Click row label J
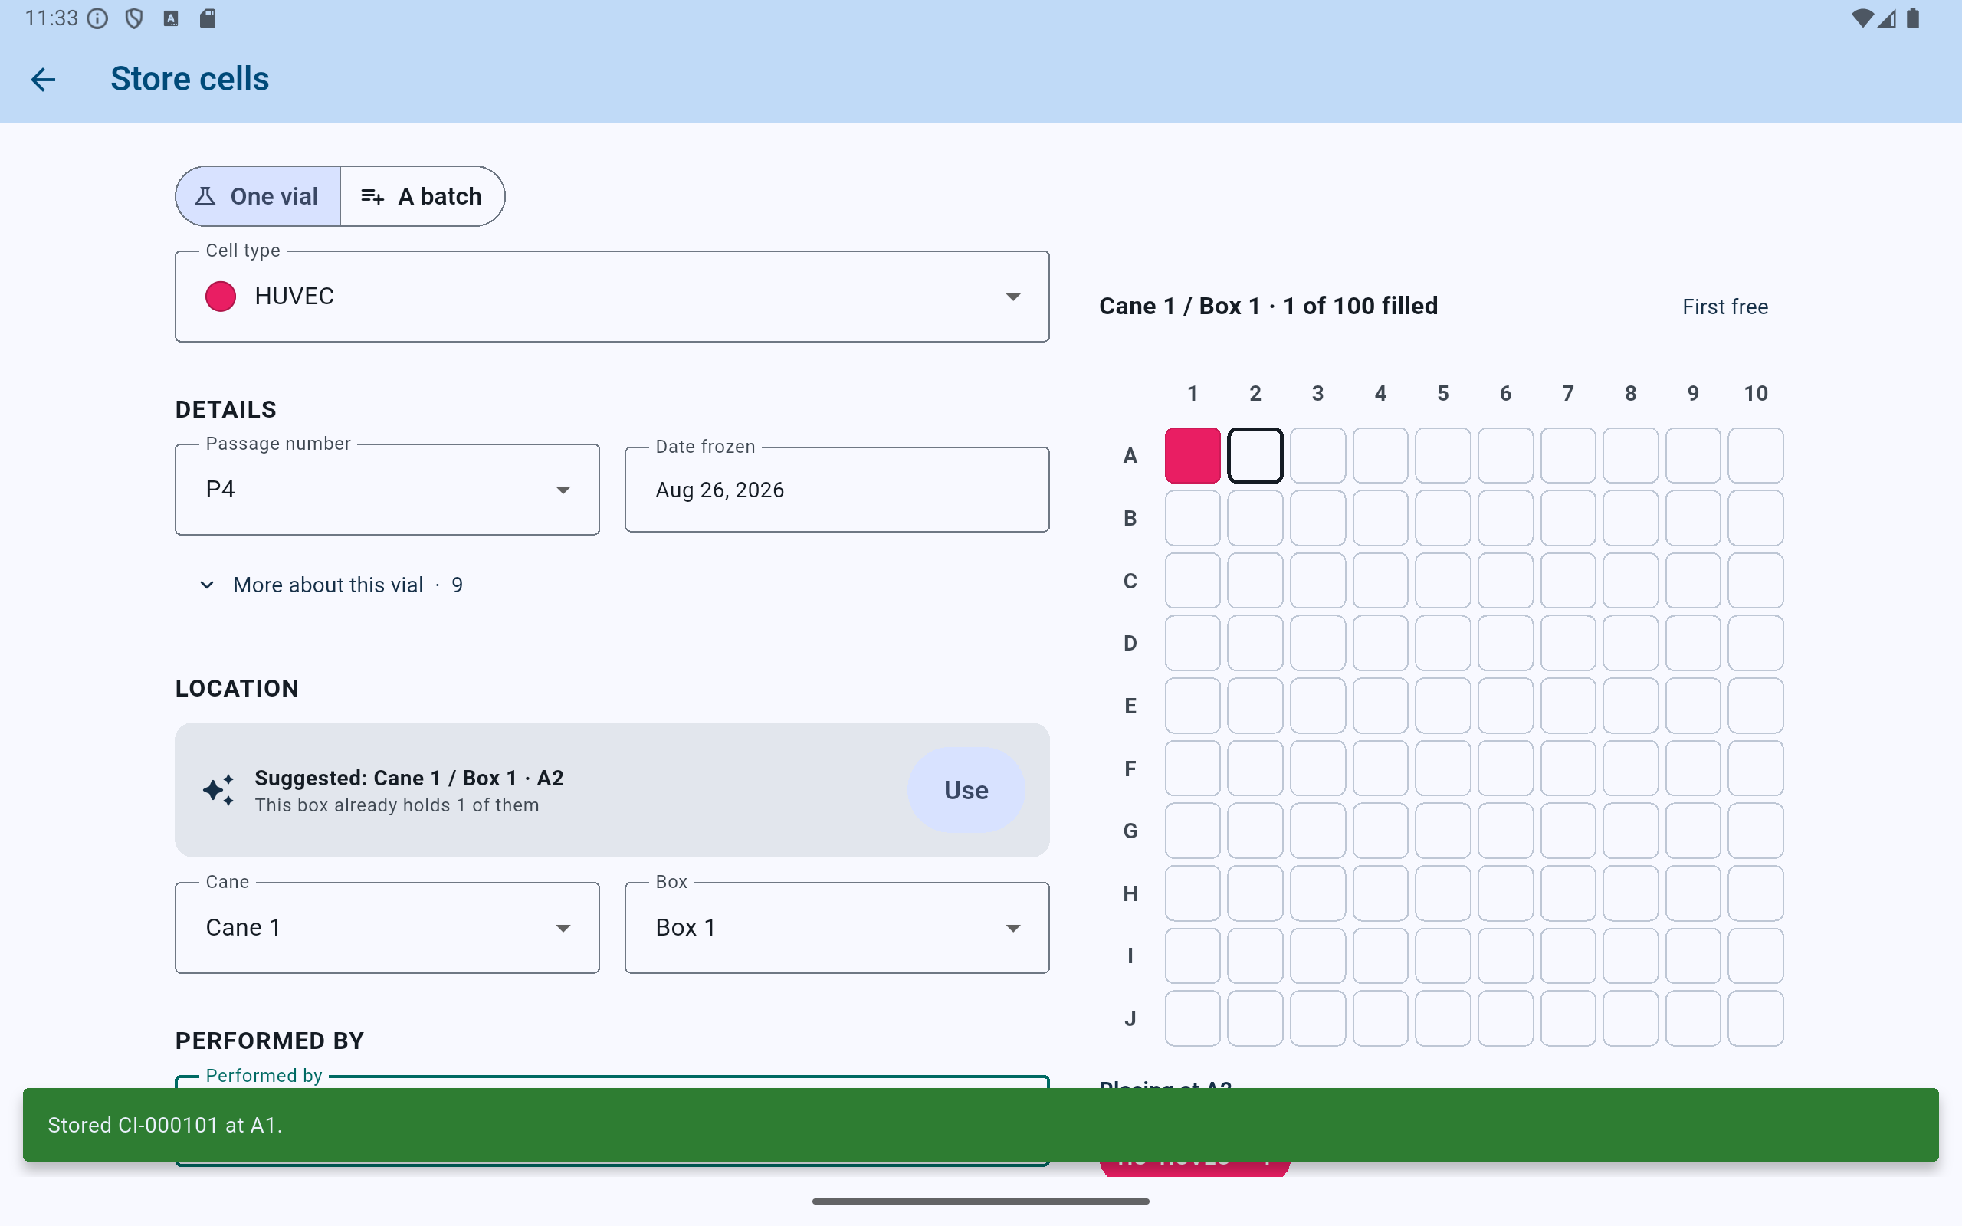This screenshot has width=1962, height=1226. (x=1130, y=1018)
